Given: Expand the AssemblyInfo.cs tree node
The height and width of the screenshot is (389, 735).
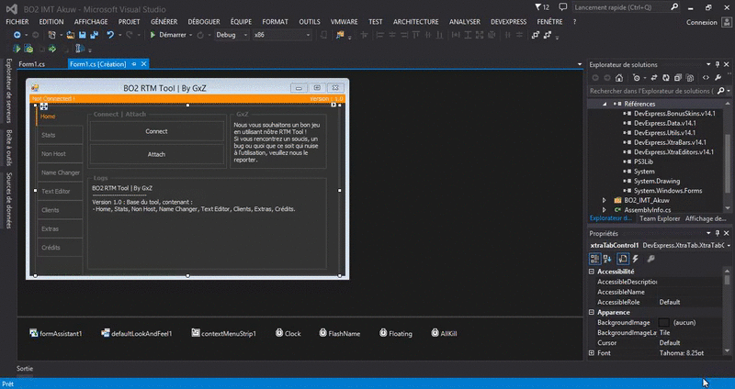Looking at the screenshot, I should coord(605,210).
